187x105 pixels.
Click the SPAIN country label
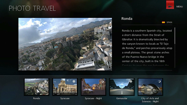tap(169, 23)
